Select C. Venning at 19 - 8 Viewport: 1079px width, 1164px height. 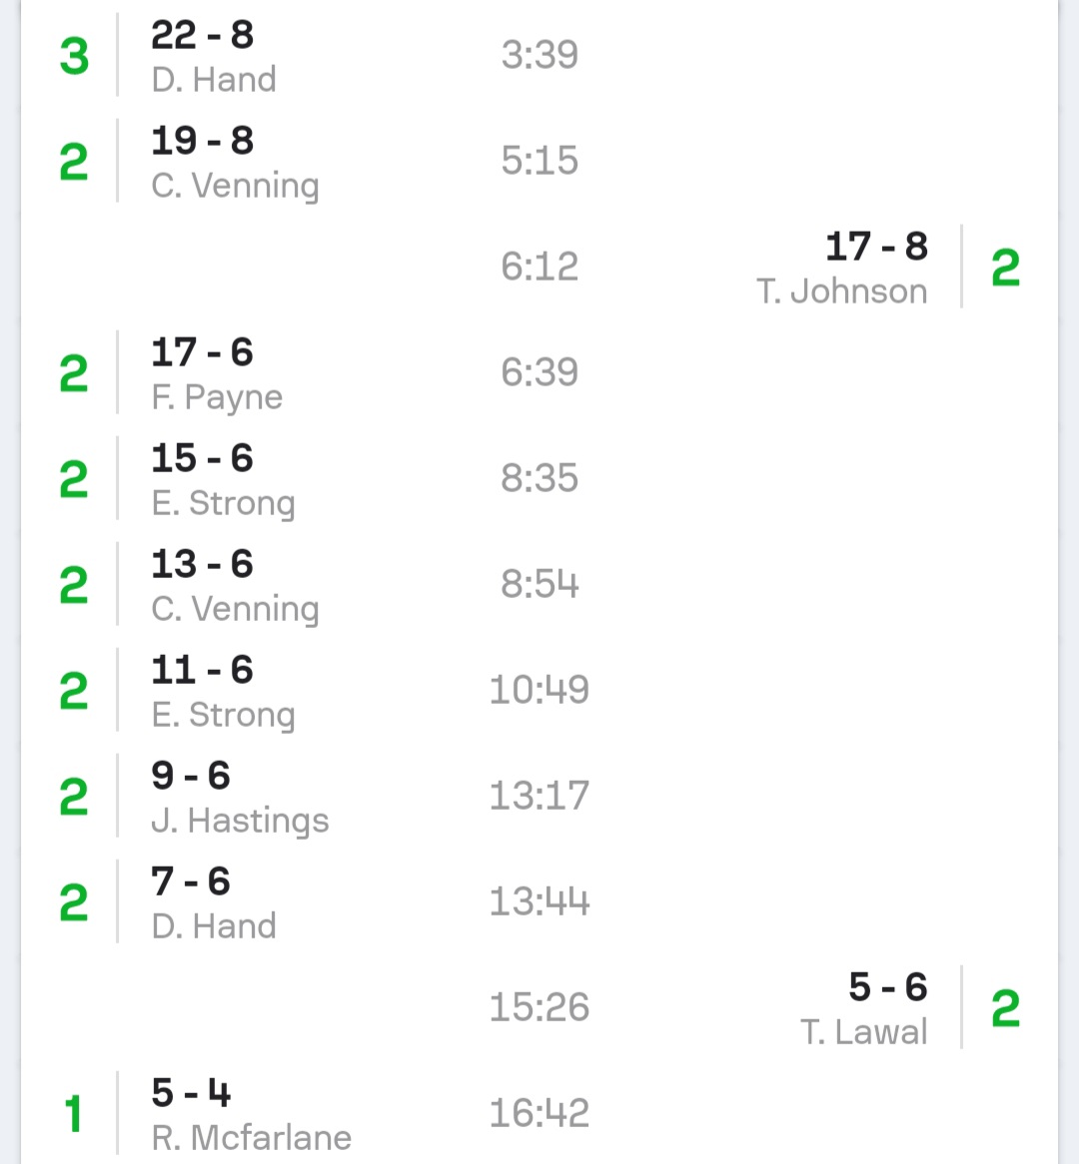(x=235, y=186)
